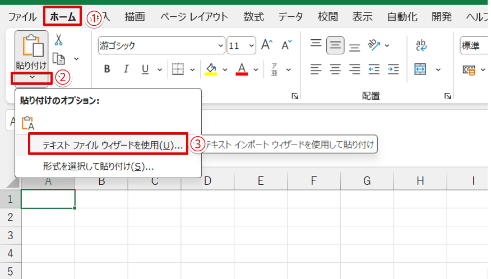491x279 pixels.
Task: Open the 游ゴシック font name dropdown
Action: coord(220,46)
